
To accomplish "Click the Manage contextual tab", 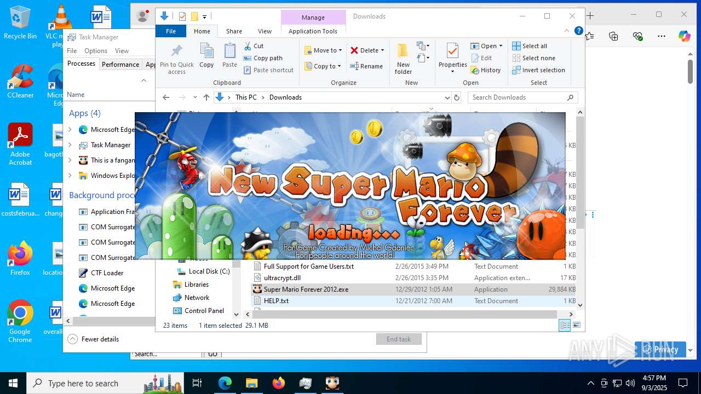I will [313, 18].
